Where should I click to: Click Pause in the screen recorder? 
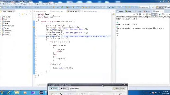[x=54, y=89]
